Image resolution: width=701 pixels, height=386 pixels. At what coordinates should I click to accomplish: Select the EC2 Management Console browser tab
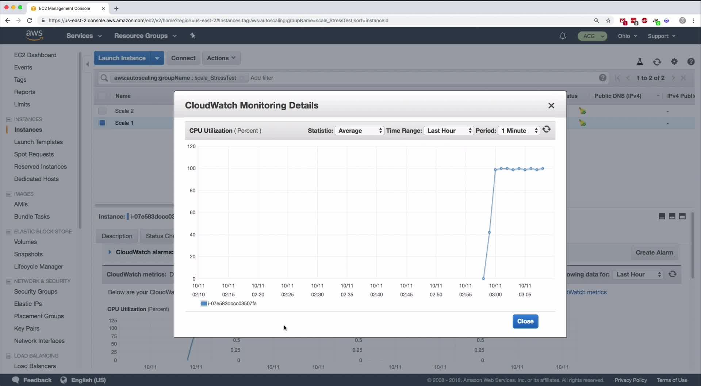[x=68, y=8]
